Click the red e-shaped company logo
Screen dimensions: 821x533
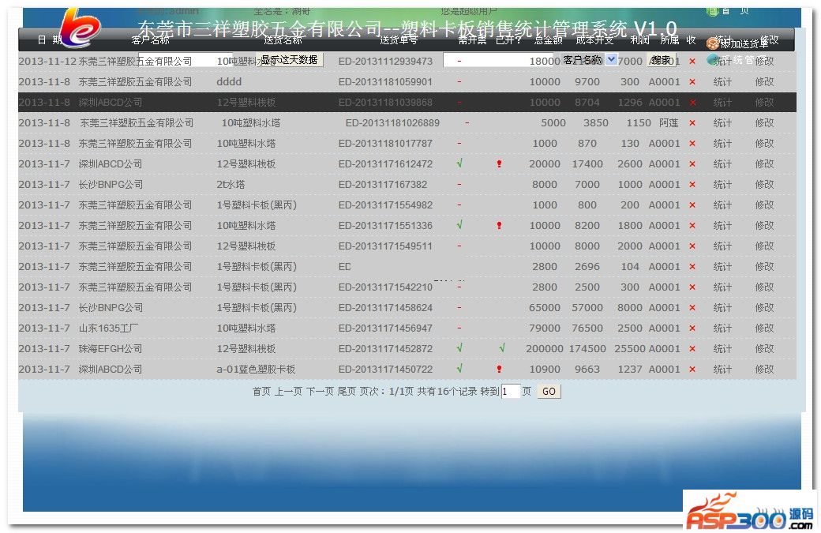point(79,27)
